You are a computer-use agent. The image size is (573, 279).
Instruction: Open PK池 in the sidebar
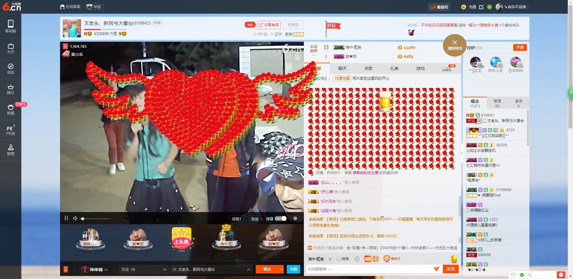pyautogui.click(x=11, y=130)
